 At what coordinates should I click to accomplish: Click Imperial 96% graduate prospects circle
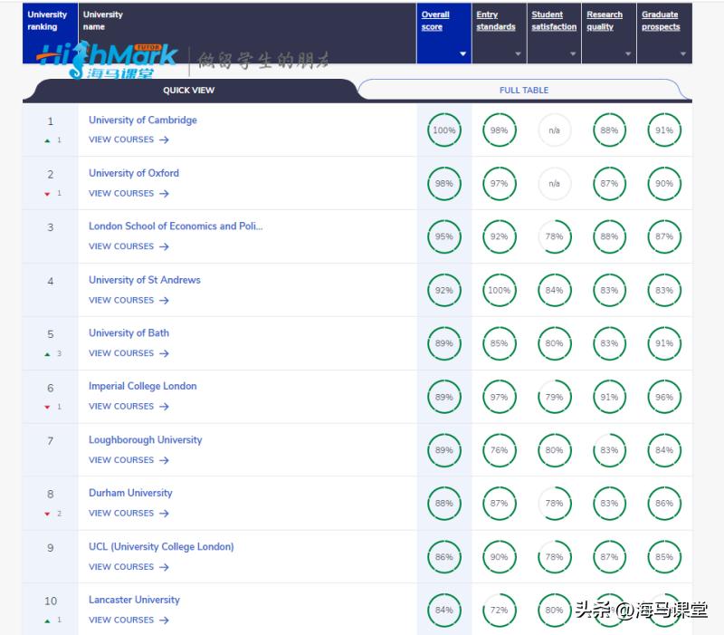coord(664,397)
